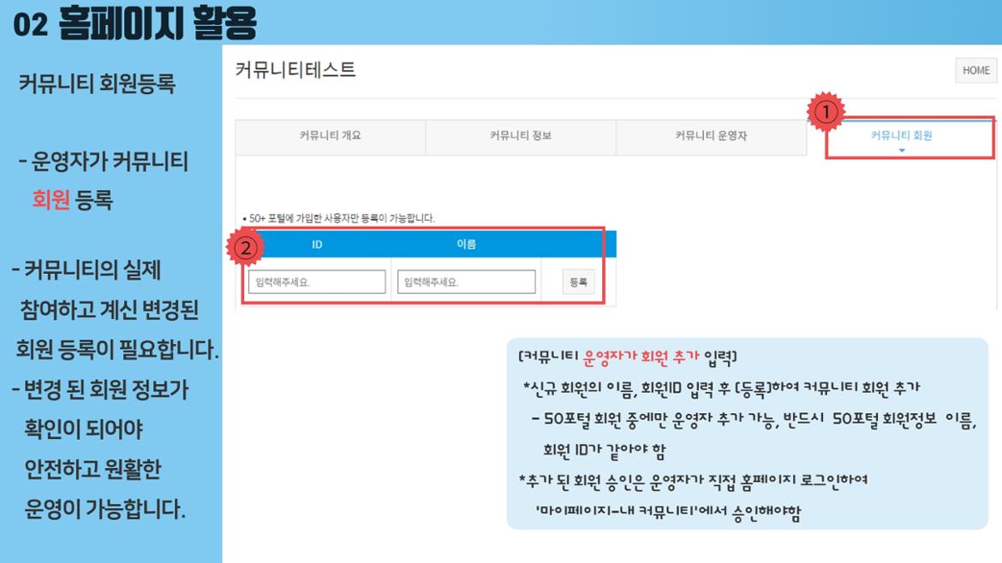Click the blue 이름 column header
Image resolution: width=1002 pixels, height=563 pixels.
467,246
